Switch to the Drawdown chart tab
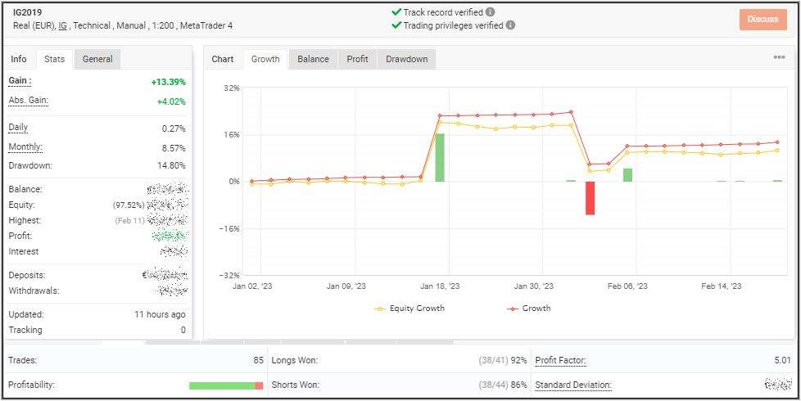The height and width of the screenshot is (401, 801). point(407,59)
